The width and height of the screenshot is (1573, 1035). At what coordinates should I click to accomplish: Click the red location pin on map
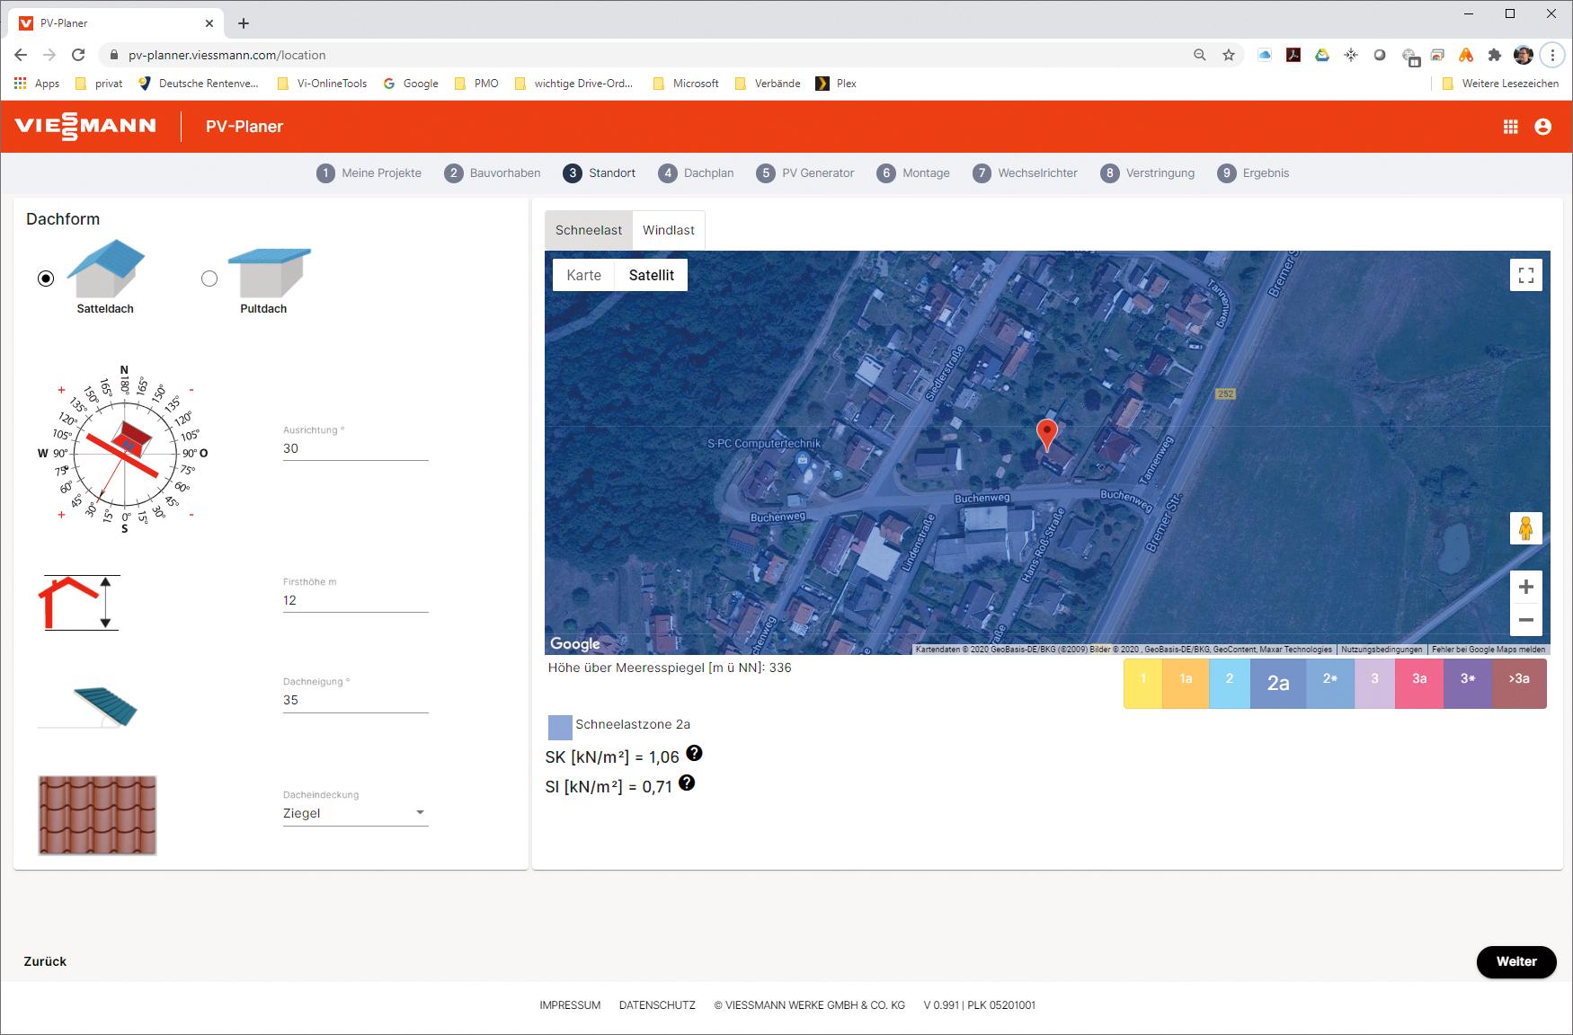coord(1046,434)
